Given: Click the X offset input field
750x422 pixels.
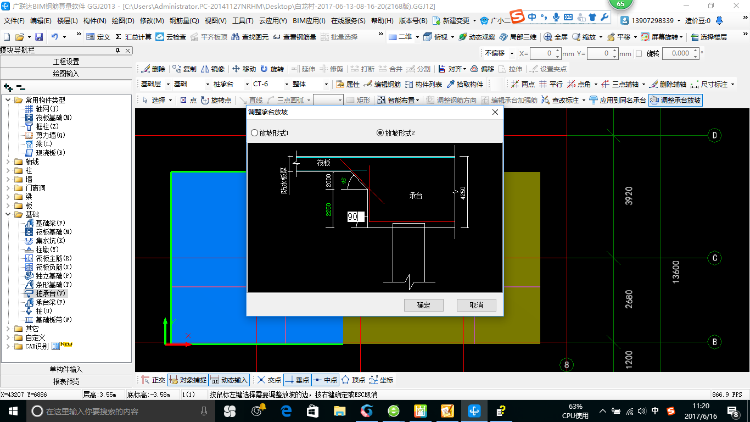Looking at the screenshot, I should (545, 53).
